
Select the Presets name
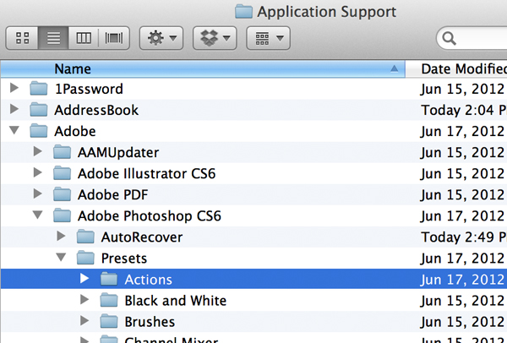click(x=124, y=259)
